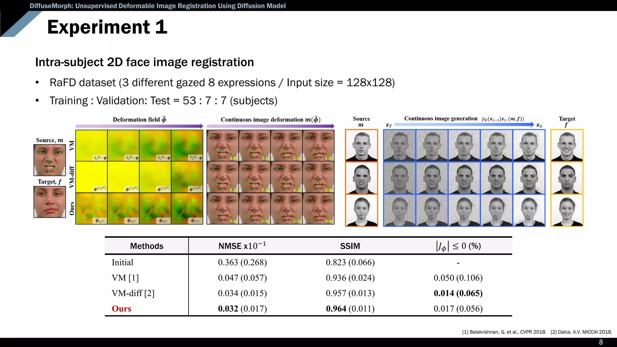
Task: Select the top orange-bordered source face
Action: pyautogui.click(x=361, y=145)
